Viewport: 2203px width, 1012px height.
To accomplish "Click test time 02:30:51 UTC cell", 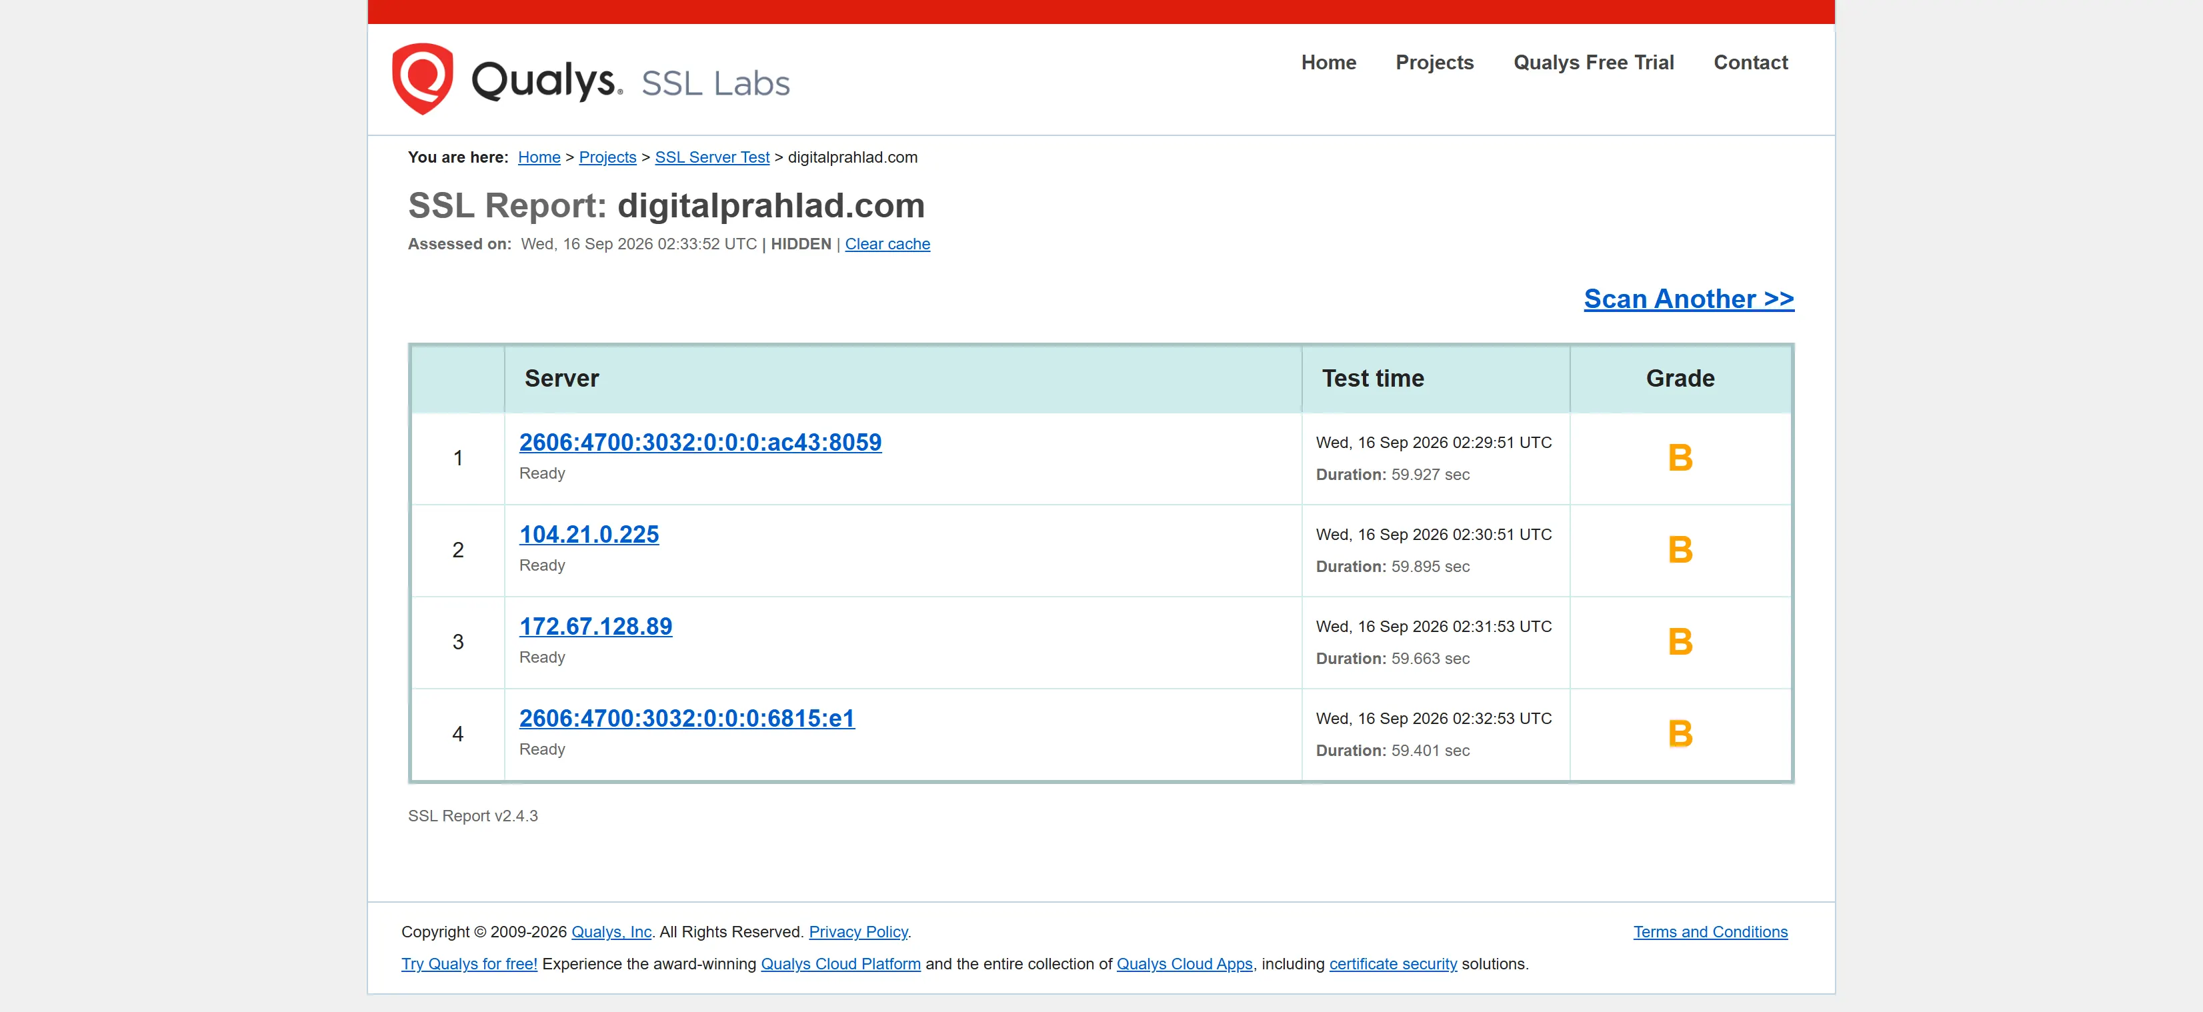I will (x=1434, y=534).
